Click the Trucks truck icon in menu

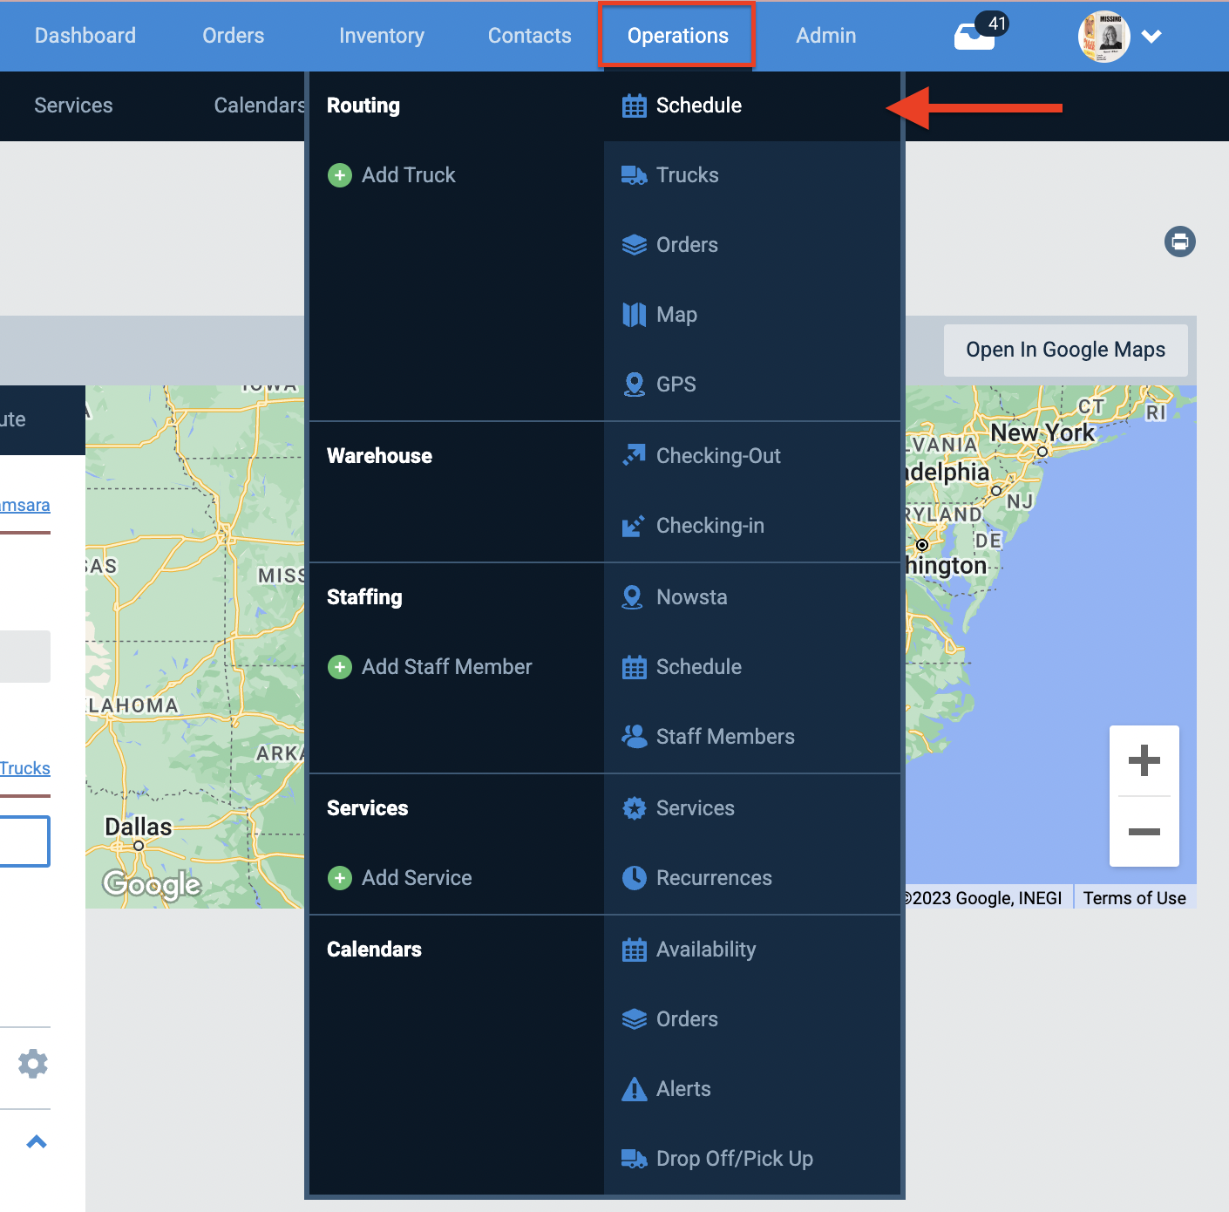[635, 175]
